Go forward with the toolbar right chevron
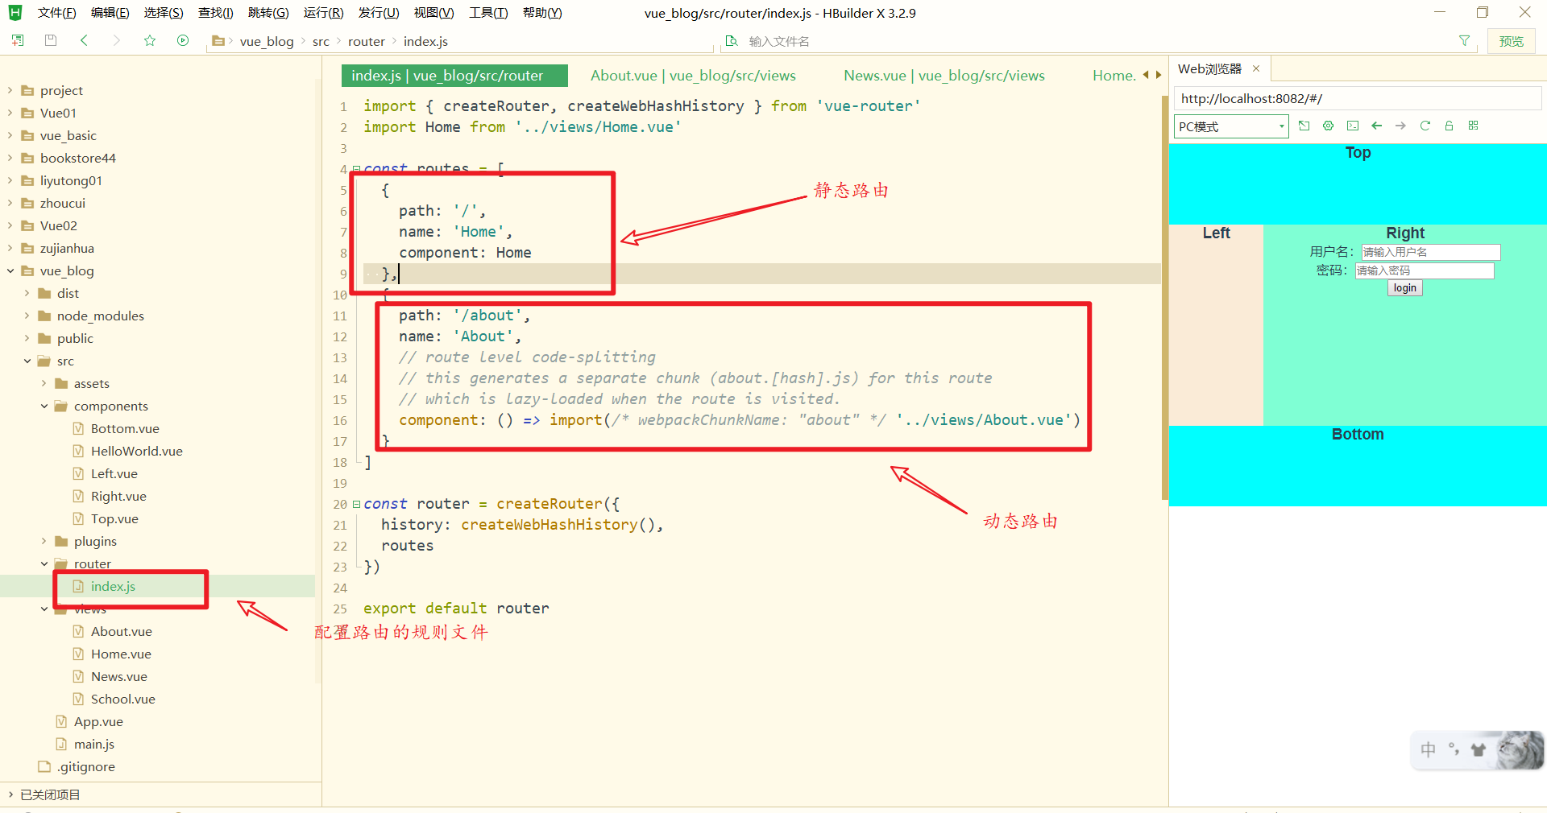Image resolution: width=1547 pixels, height=813 pixels. click(x=117, y=40)
